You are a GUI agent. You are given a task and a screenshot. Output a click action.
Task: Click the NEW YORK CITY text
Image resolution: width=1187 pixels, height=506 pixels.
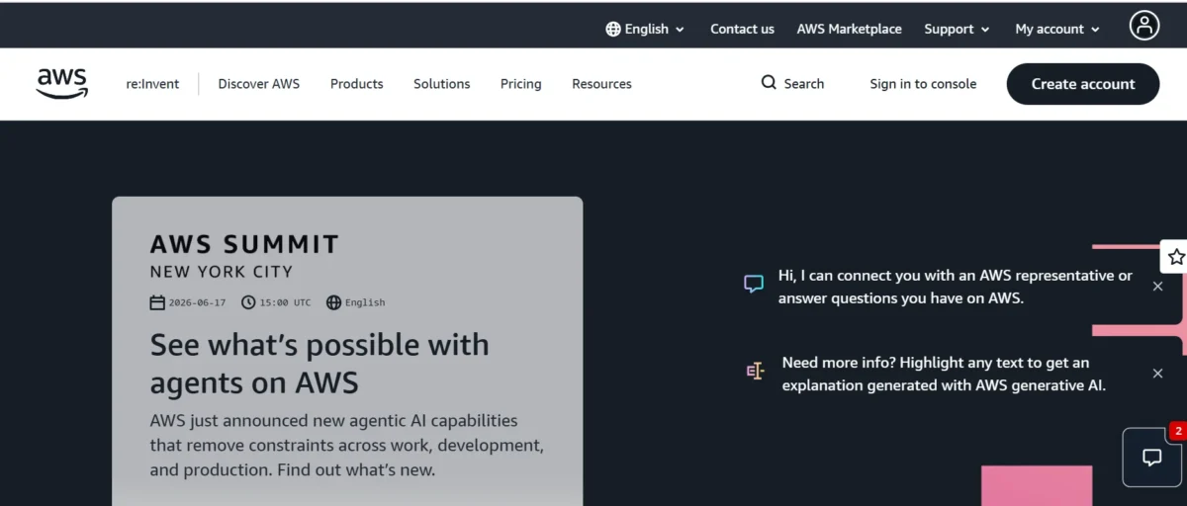(222, 272)
